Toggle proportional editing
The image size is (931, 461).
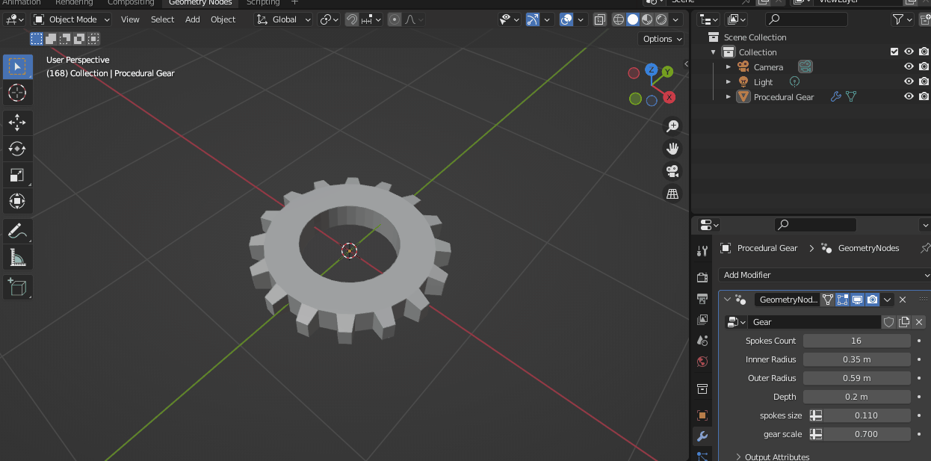395,19
